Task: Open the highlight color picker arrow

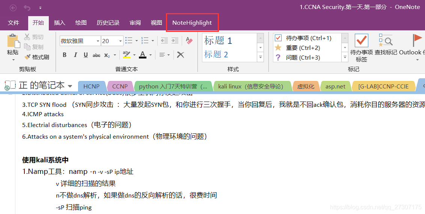Action: (134, 55)
